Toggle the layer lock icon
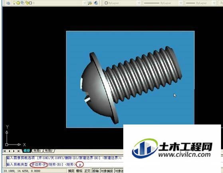The height and width of the screenshot is (173, 223). (x=27, y=3)
